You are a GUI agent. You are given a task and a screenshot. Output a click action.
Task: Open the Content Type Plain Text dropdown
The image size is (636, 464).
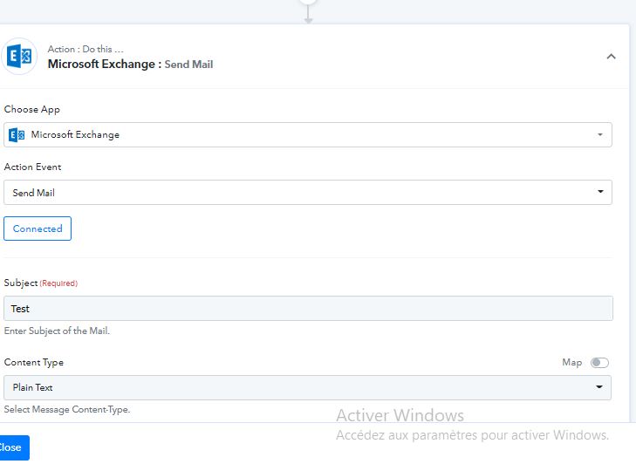(307, 387)
